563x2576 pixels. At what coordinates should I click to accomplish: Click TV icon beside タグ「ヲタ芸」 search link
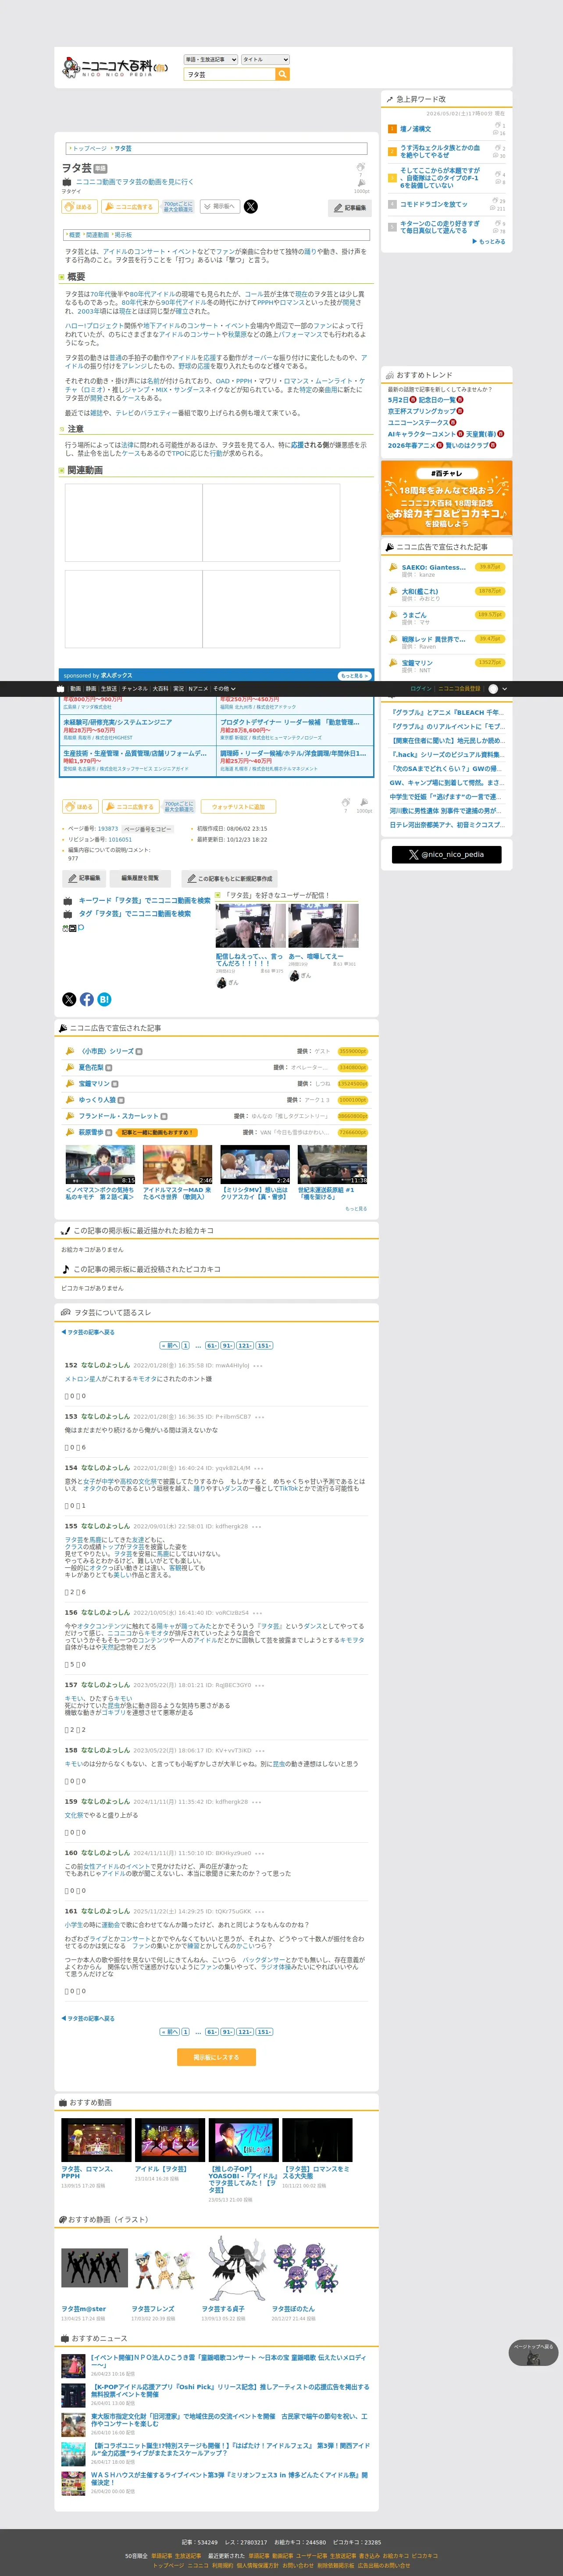pos(69,914)
